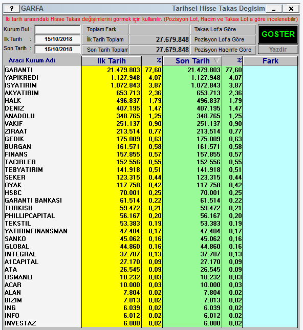Sort by Araci Kurum Adi header

coord(32,60)
